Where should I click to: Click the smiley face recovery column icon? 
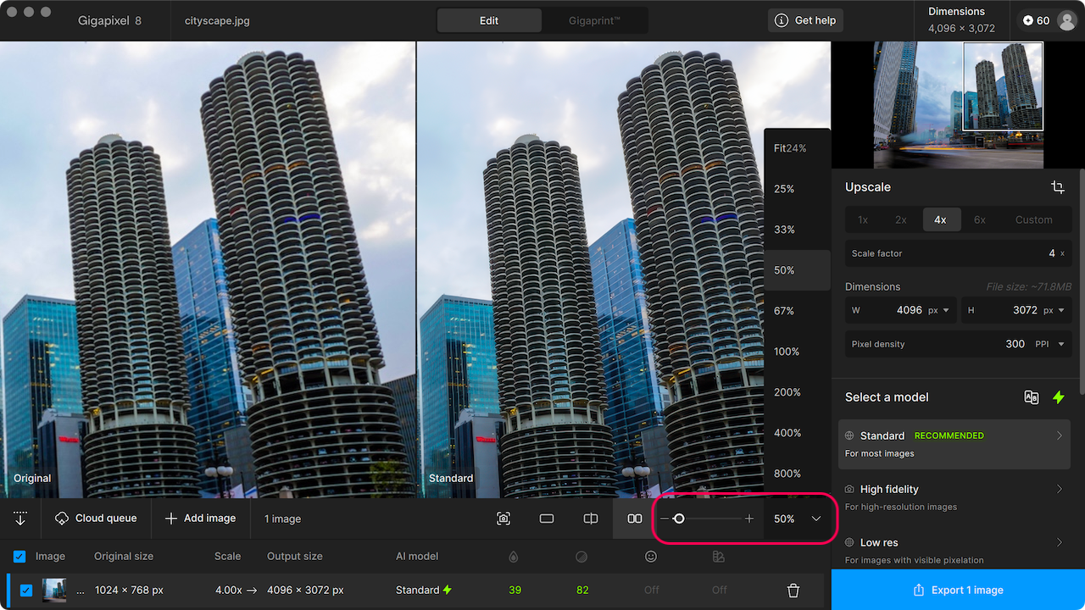coord(651,557)
